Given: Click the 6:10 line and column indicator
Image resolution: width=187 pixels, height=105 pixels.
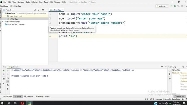Looking at the screenshot, I should point(146,99).
